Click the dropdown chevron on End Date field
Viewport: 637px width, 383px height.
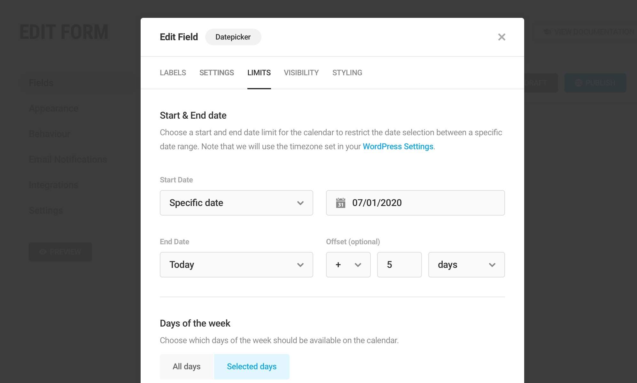coord(301,265)
